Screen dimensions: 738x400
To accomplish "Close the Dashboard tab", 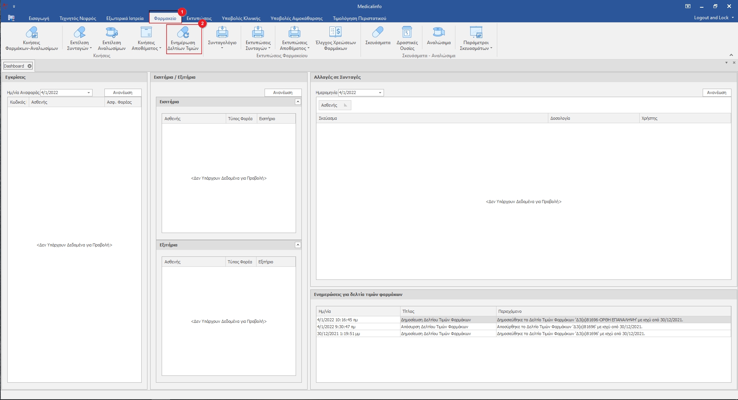I will [30, 66].
